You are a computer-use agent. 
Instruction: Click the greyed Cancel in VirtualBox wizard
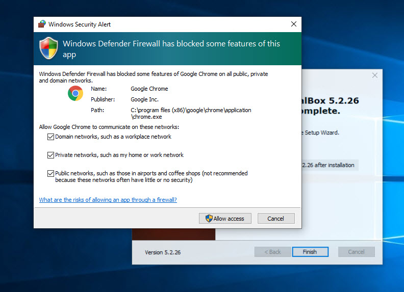(357, 252)
